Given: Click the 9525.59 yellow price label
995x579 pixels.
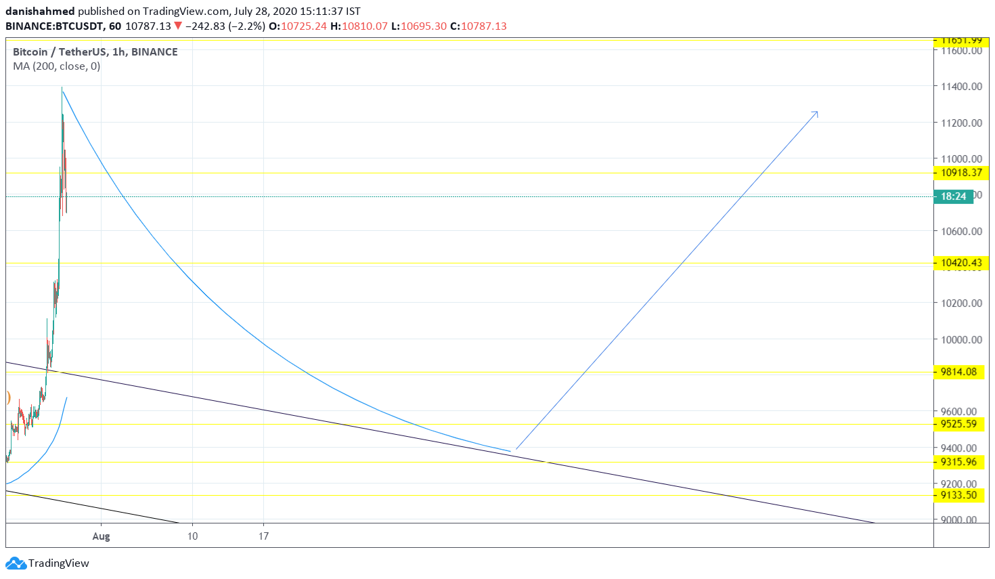Looking at the screenshot, I should [959, 424].
